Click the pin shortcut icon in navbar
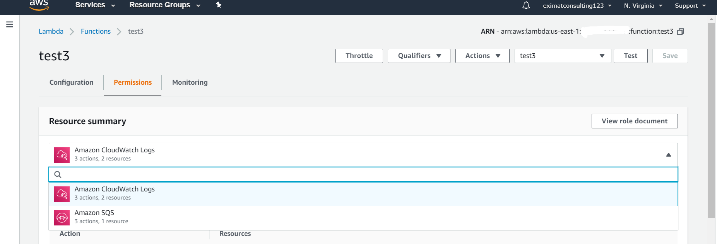The height and width of the screenshot is (244, 717). tap(219, 5)
